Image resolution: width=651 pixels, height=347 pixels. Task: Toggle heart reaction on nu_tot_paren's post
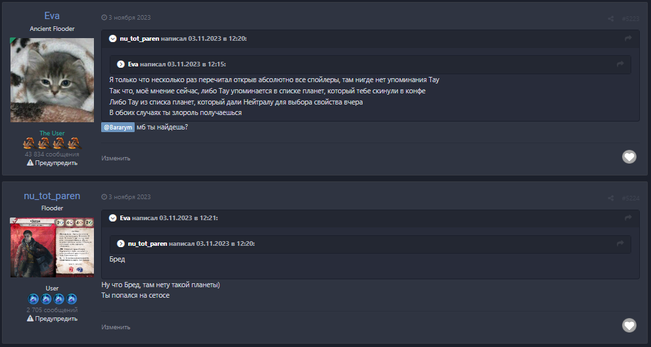click(x=629, y=325)
